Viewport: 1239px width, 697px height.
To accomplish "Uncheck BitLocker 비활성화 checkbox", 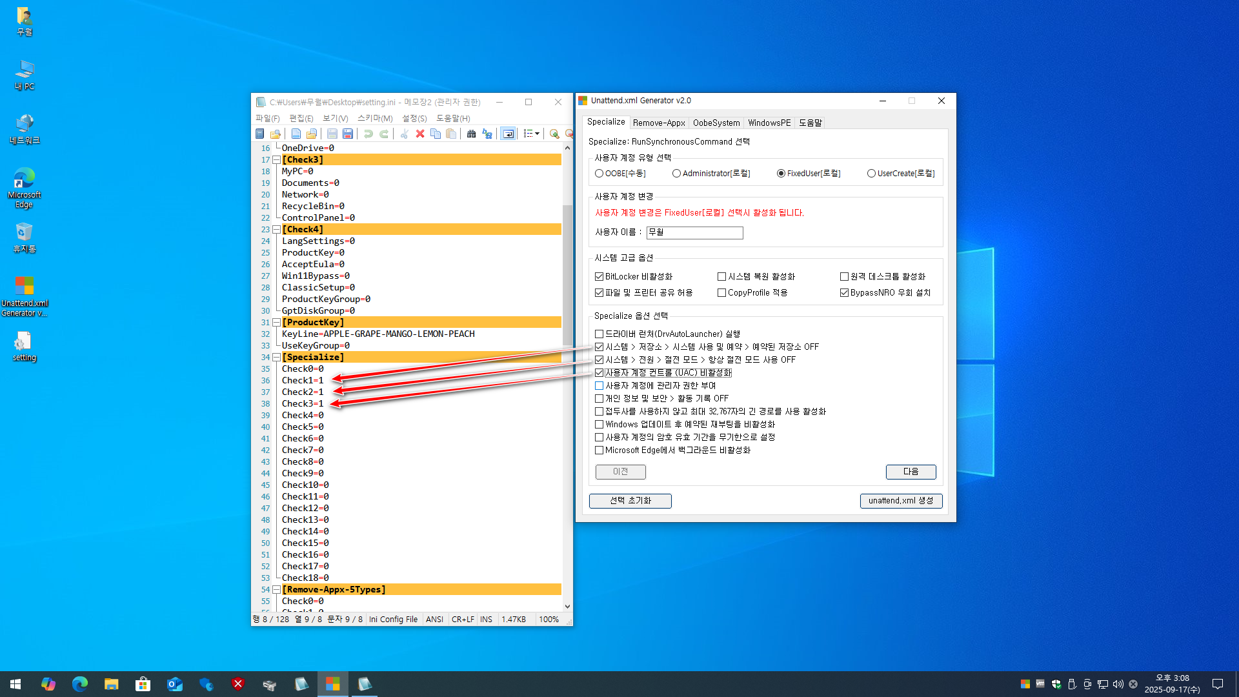I will coord(599,276).
